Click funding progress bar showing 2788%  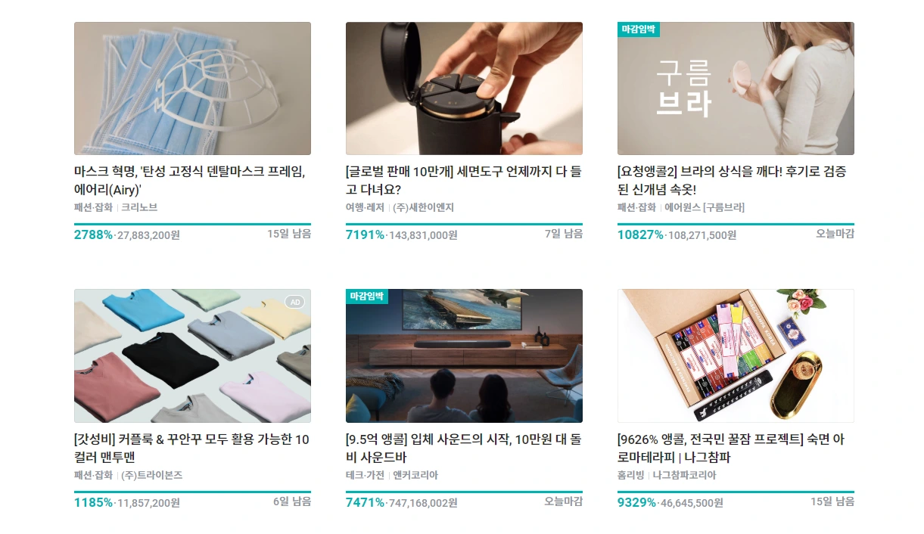pos(192,224)
